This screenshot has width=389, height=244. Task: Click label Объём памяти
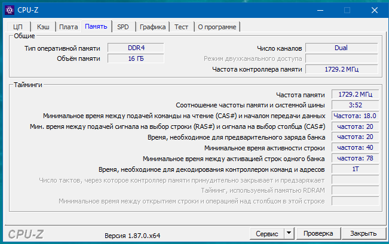(x=78, y=58)
